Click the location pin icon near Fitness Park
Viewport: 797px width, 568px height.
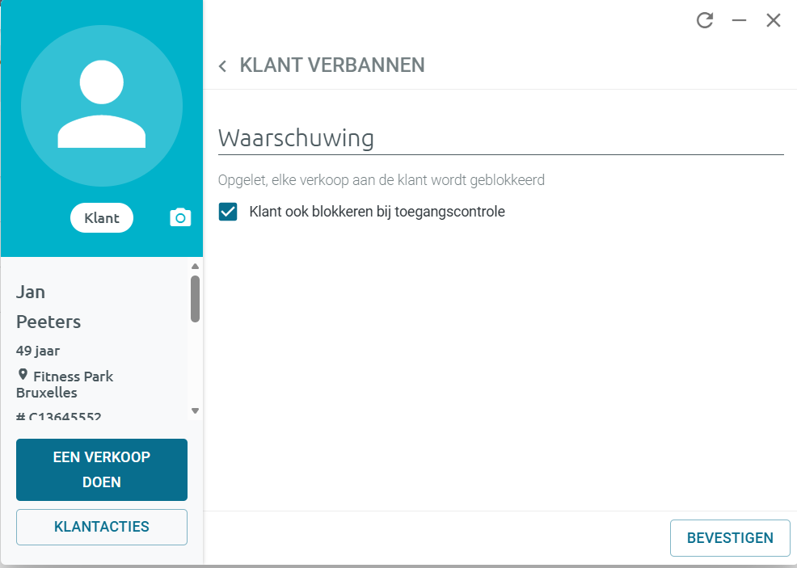23,375
